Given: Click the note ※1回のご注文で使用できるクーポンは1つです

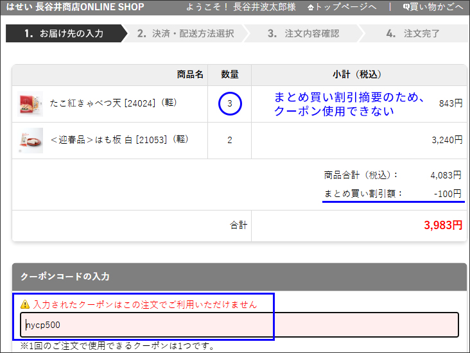Looking at the screenshot, I should point(118,346).
